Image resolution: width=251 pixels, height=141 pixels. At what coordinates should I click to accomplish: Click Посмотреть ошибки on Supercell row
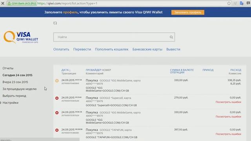pos(228,102)
